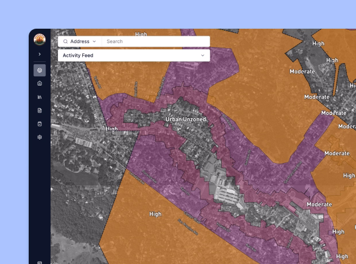Click the Moderate label near Moderate zone top right
Viewport: 356px width, 264px height.
point(302,72)
